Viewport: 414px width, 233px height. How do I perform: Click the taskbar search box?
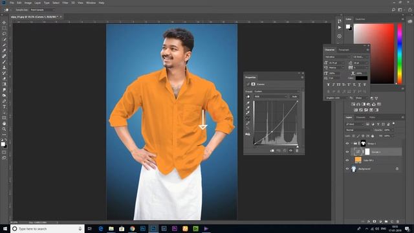click(x=47, y=228)
